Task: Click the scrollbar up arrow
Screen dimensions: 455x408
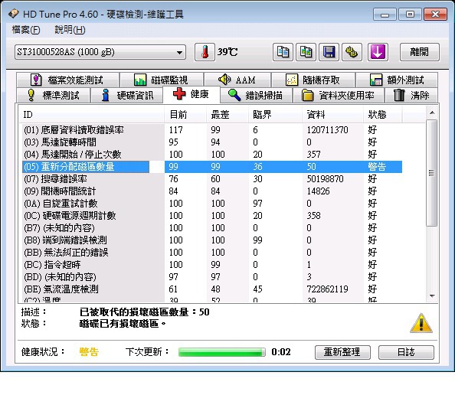Action: click(432, 113)
